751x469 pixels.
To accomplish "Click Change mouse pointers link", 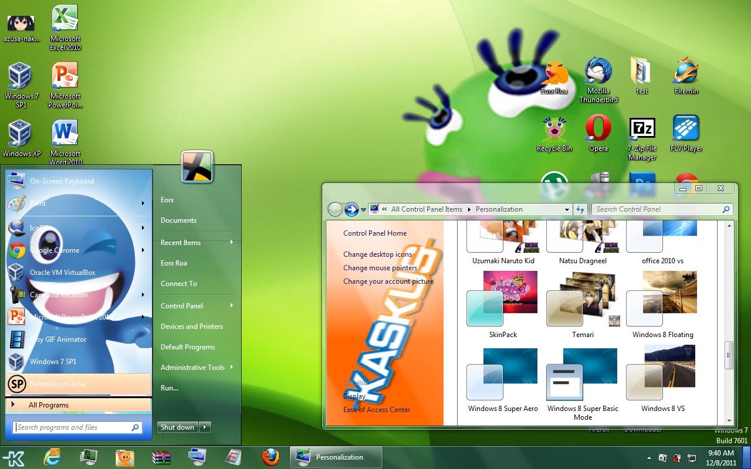I will (380, 268).
